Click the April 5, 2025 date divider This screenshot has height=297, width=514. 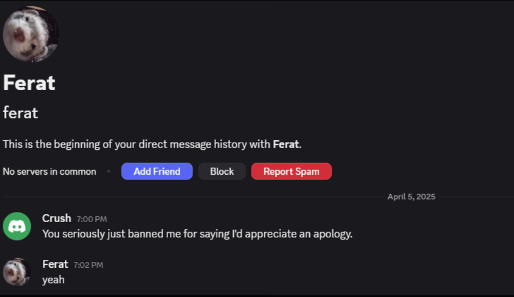[411, 197]
